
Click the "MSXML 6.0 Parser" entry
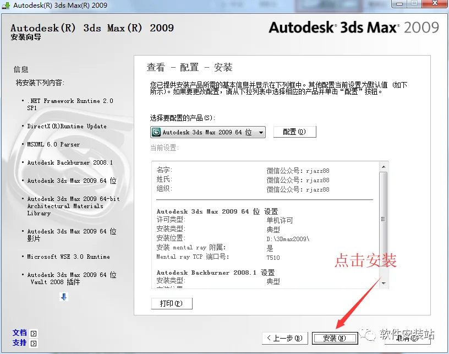point(53,144)
